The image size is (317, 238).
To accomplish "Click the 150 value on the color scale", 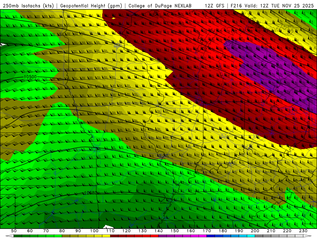I will [x=175, y=231].
